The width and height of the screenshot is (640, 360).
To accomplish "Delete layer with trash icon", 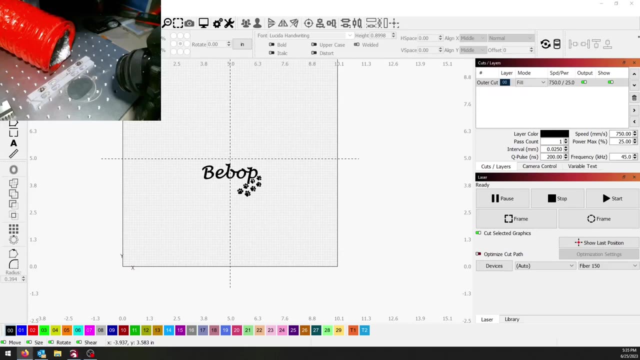I will (634, 98).
